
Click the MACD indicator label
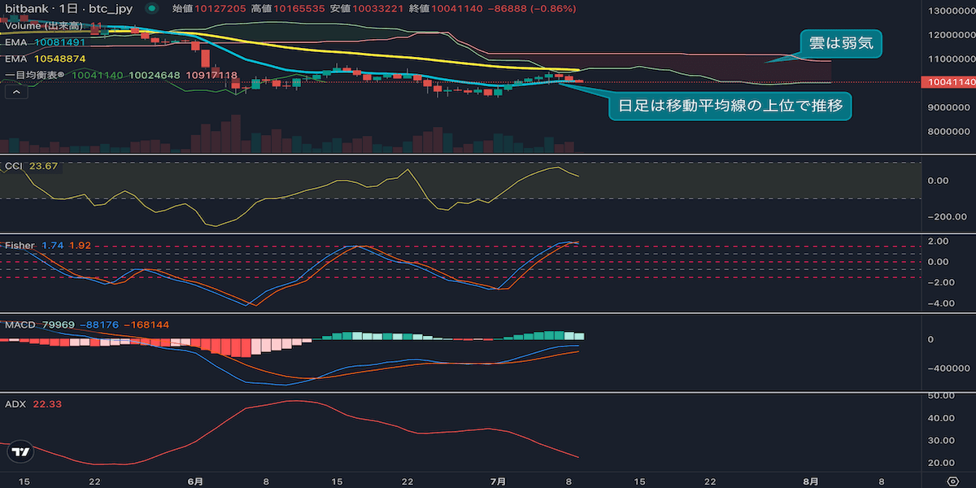[20, 325]
